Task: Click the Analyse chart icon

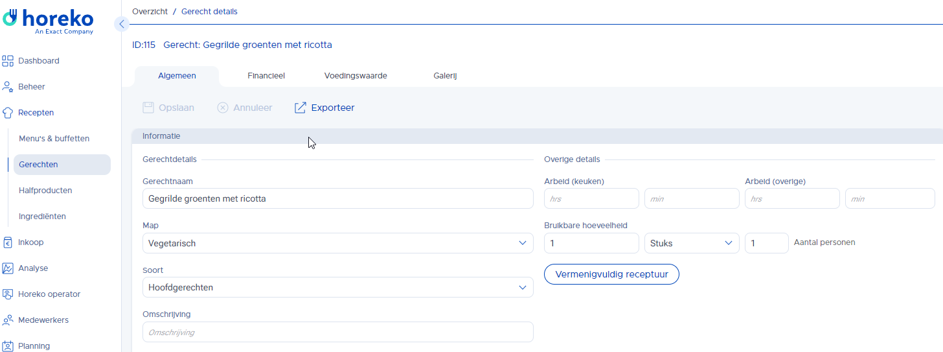Action: click(8, 268)
